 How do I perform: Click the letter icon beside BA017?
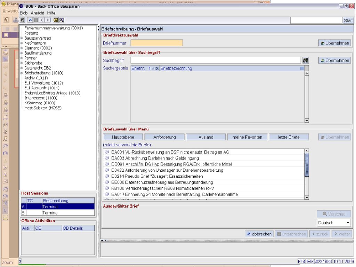pyautogui.click(x=107, y=194)
